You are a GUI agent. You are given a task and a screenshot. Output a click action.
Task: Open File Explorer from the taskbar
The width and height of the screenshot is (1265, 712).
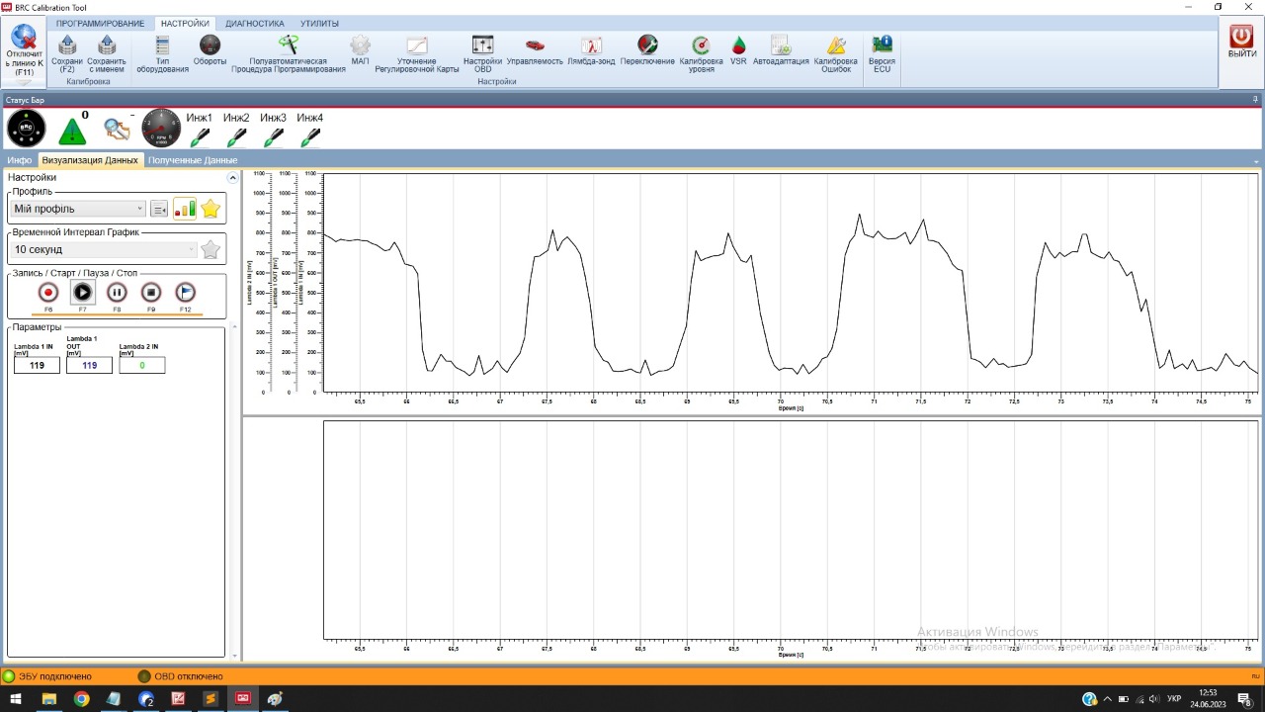47,699
